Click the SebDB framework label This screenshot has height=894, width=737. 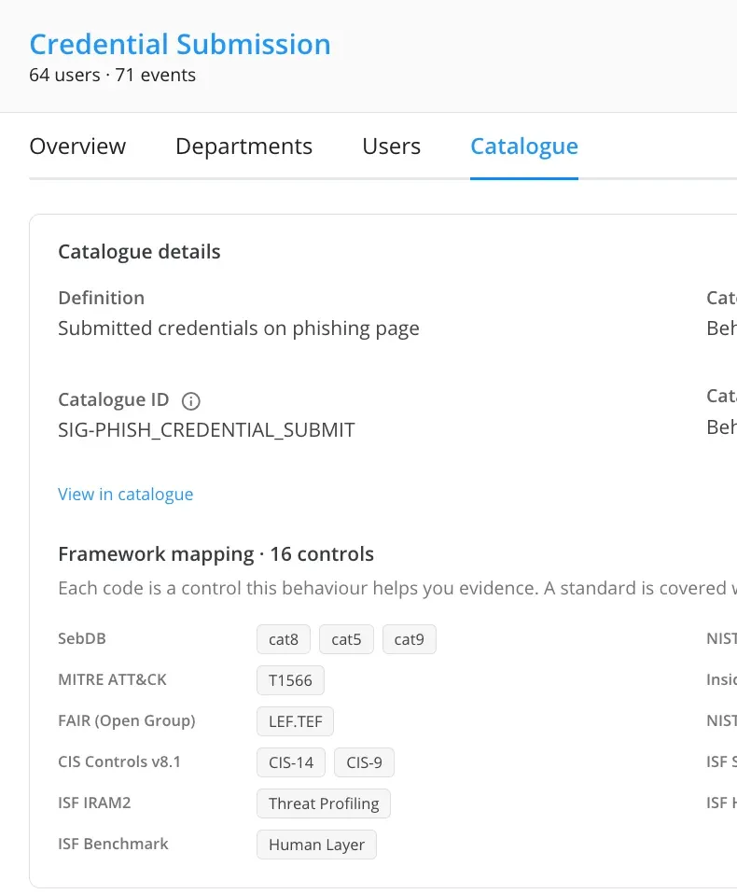point(82,638)
